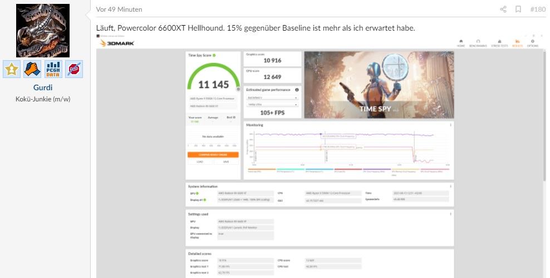550x278 pixels.
Task: Click the CPU score 12 649 value
Action: click(273, 77)
